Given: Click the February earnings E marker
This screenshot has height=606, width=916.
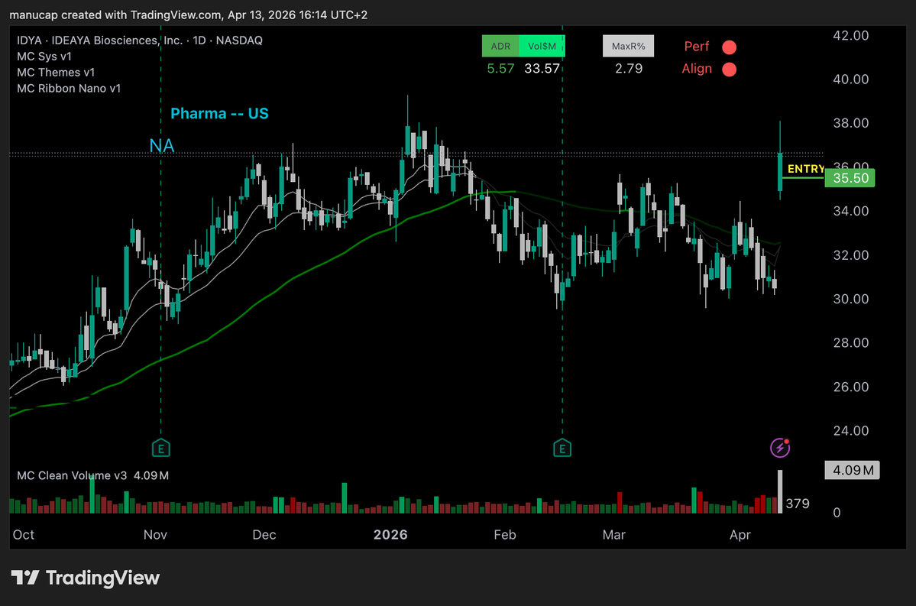Looking at the screenshot, I should (562, 449).
